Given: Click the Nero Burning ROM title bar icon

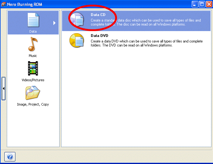Looking at the screenshot, I should tap(3, 4).
